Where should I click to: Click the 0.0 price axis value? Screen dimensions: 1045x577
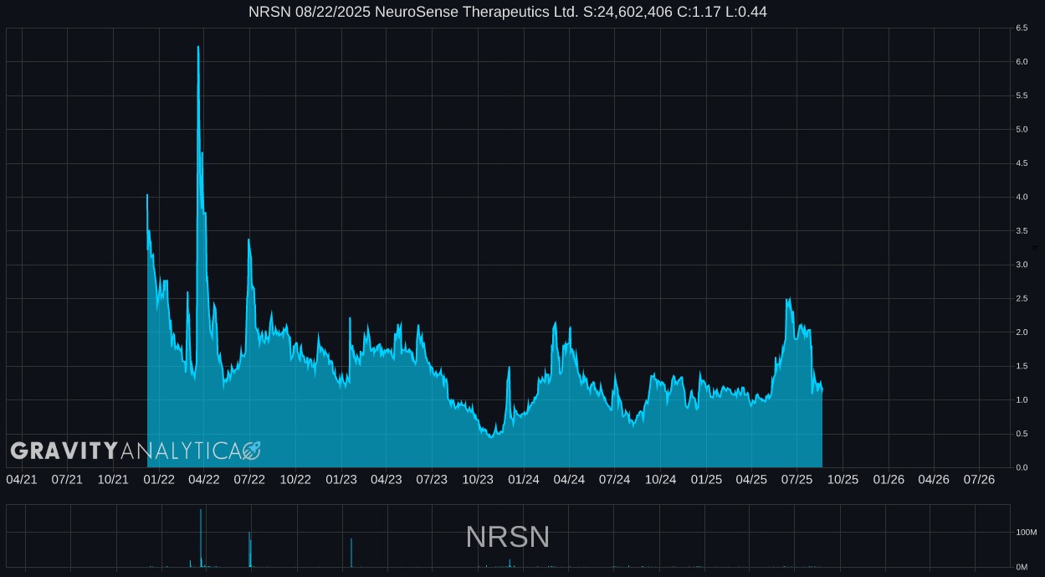point(1022,467)
